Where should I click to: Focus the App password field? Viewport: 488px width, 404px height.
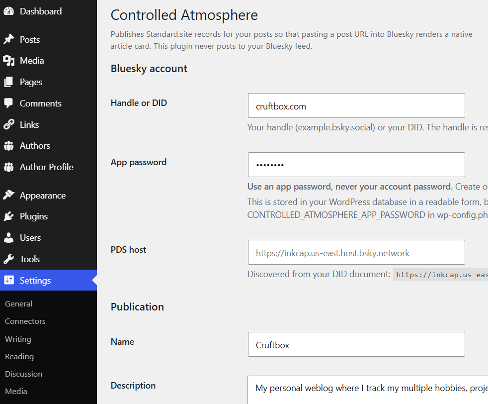(x=356, y=165)
